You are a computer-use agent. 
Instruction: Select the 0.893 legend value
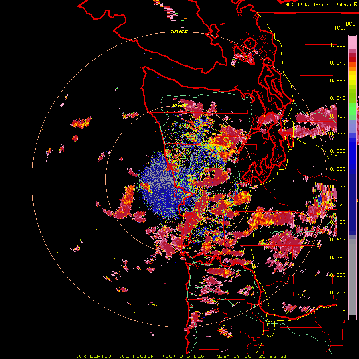338,80
